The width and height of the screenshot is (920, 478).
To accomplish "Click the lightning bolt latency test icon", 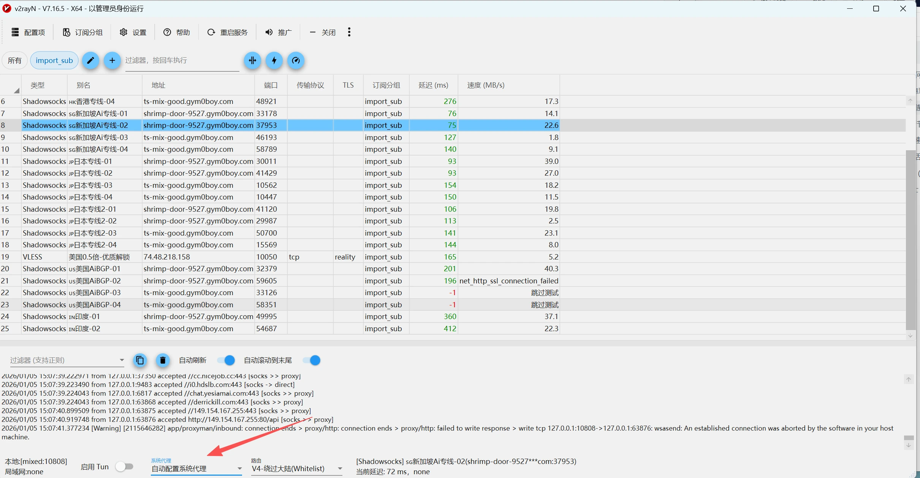I will [x=274, y=60].
